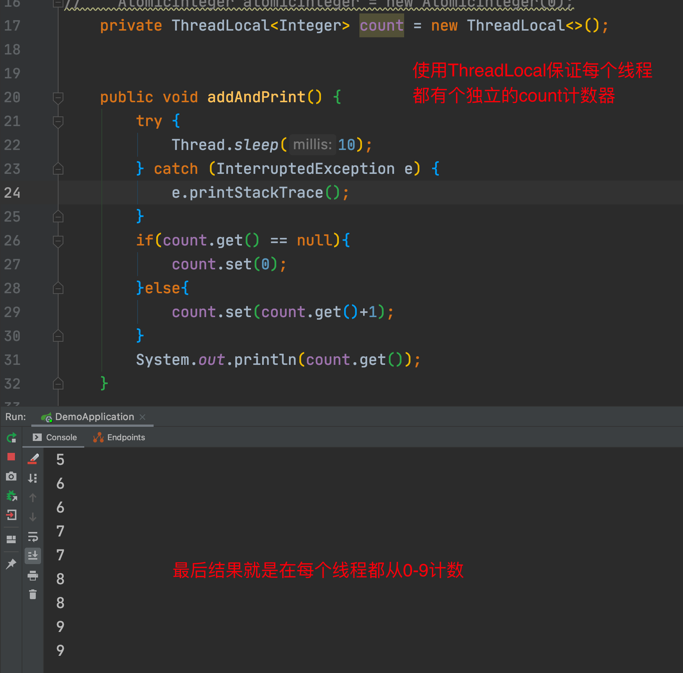Take a thread dump with camera icon
The width and height of the screenshot is (683, 673).
tap(11, 476)
